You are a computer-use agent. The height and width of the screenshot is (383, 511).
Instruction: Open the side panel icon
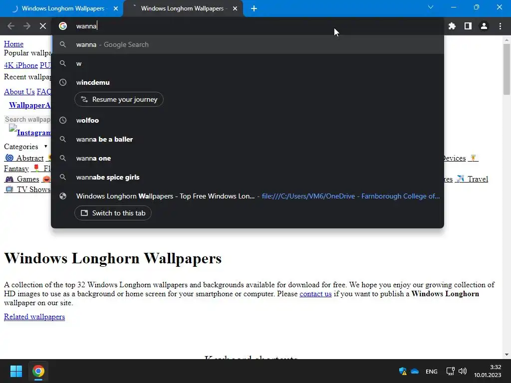[468, 26]
